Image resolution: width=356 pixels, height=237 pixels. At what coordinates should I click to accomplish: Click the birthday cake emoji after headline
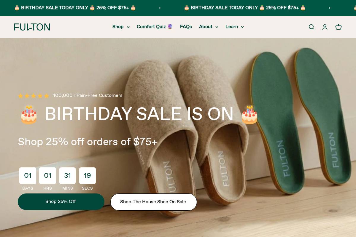click(x=249, y=115)
